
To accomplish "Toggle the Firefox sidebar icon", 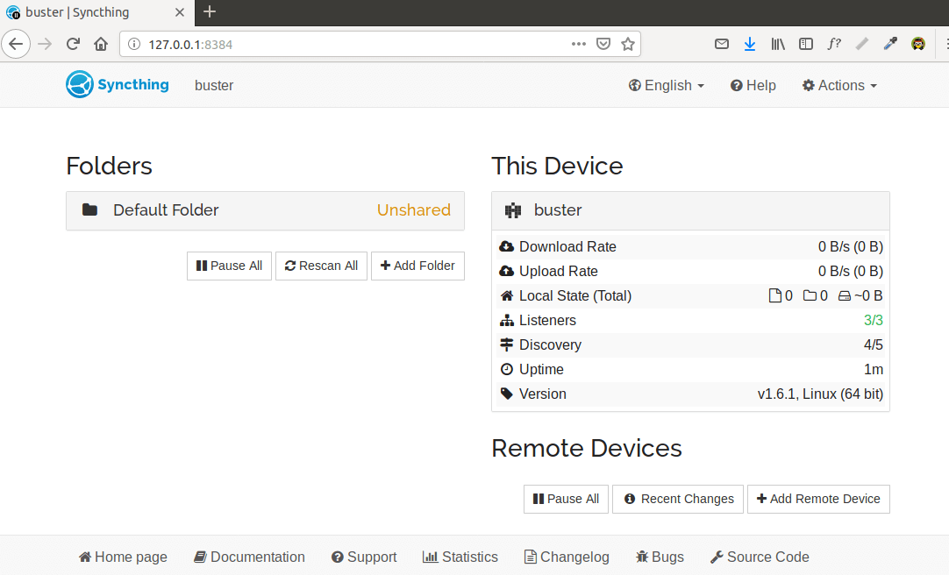I will point(805,44).
